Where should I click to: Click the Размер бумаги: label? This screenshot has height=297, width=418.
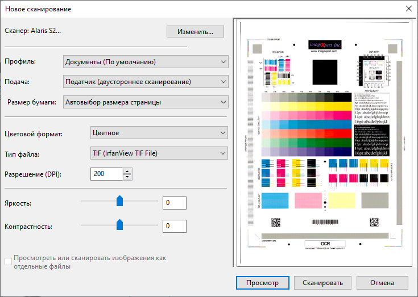(x=32, y=102)
